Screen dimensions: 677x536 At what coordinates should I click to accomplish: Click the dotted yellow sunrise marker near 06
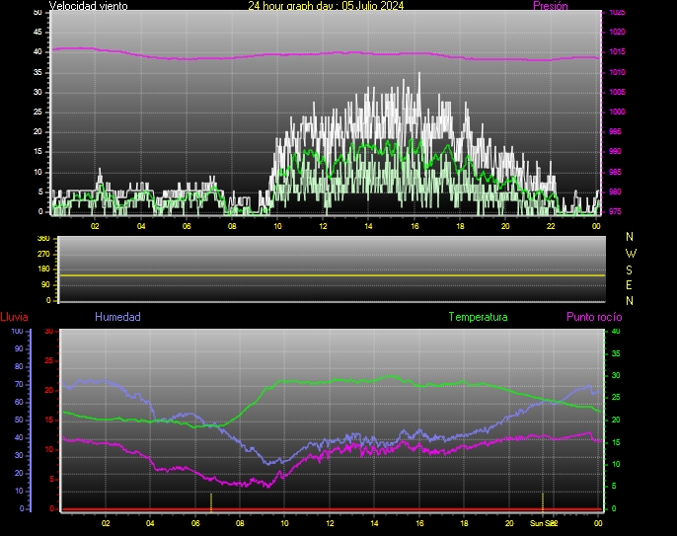[211, 502]
